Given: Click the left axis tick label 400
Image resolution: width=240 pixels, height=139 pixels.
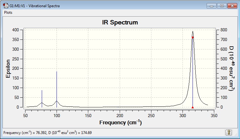Looking at the screenshot, I should 15,30.
